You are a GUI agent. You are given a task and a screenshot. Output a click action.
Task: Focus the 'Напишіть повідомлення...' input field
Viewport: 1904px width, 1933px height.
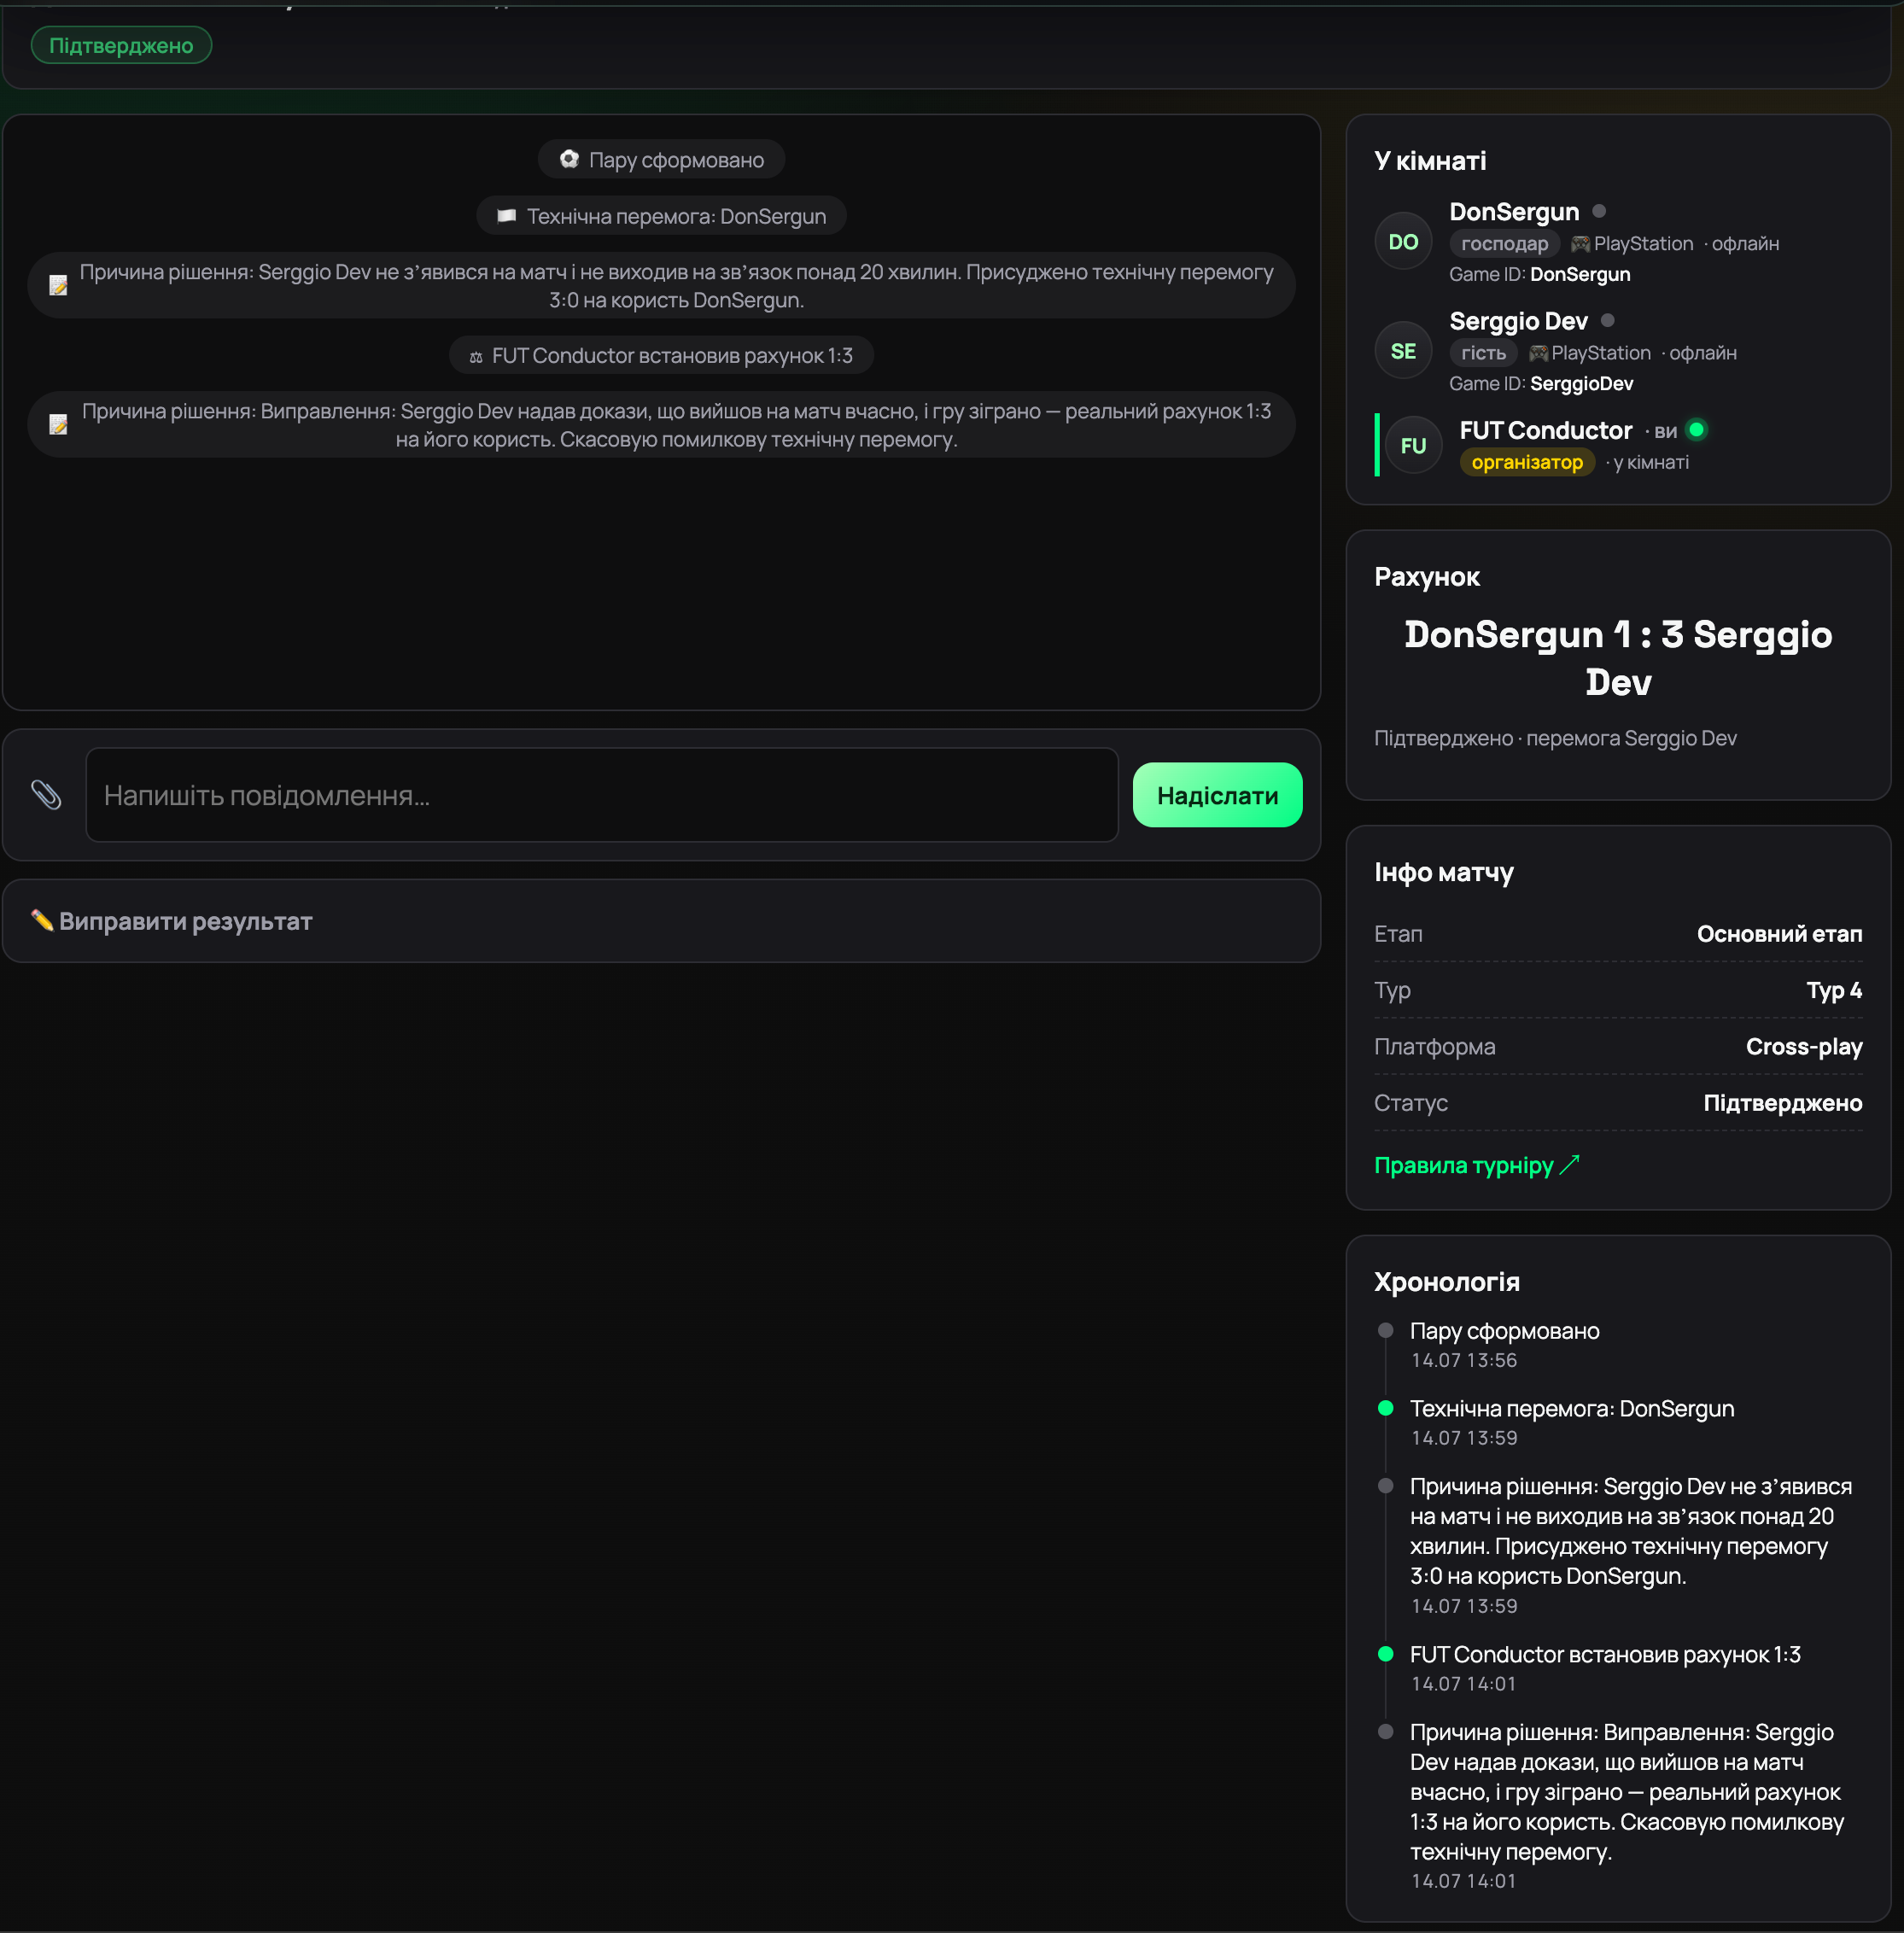pos(602,795)
